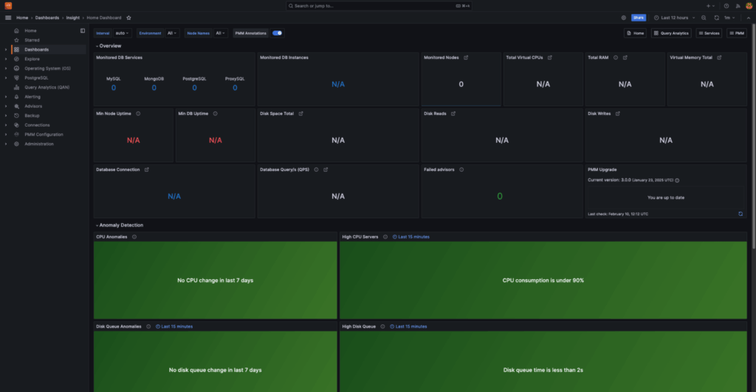Click the PMM Upgrade check-for-updates refresh icon
This screenshot has width=756, height=392.
pyautogui.click(x=740, y=214)
